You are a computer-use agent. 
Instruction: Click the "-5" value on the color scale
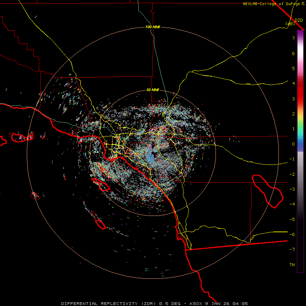pyautogui.click(x=292, y=220)
